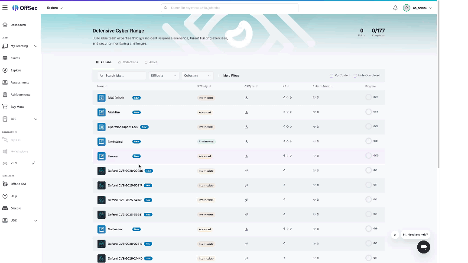The height and width of the screenshot is (263, 468).
Task: Expand the My Learning sidebar section
Action: point(36,46)
